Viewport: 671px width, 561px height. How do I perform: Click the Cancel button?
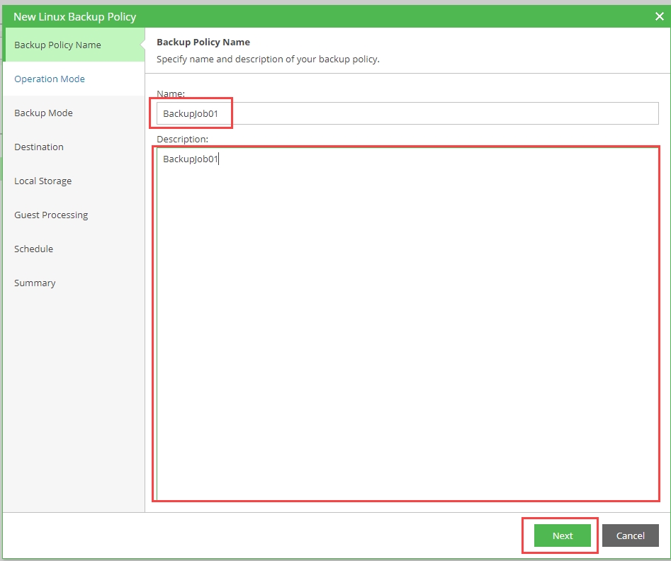click(x=630, y=535)
